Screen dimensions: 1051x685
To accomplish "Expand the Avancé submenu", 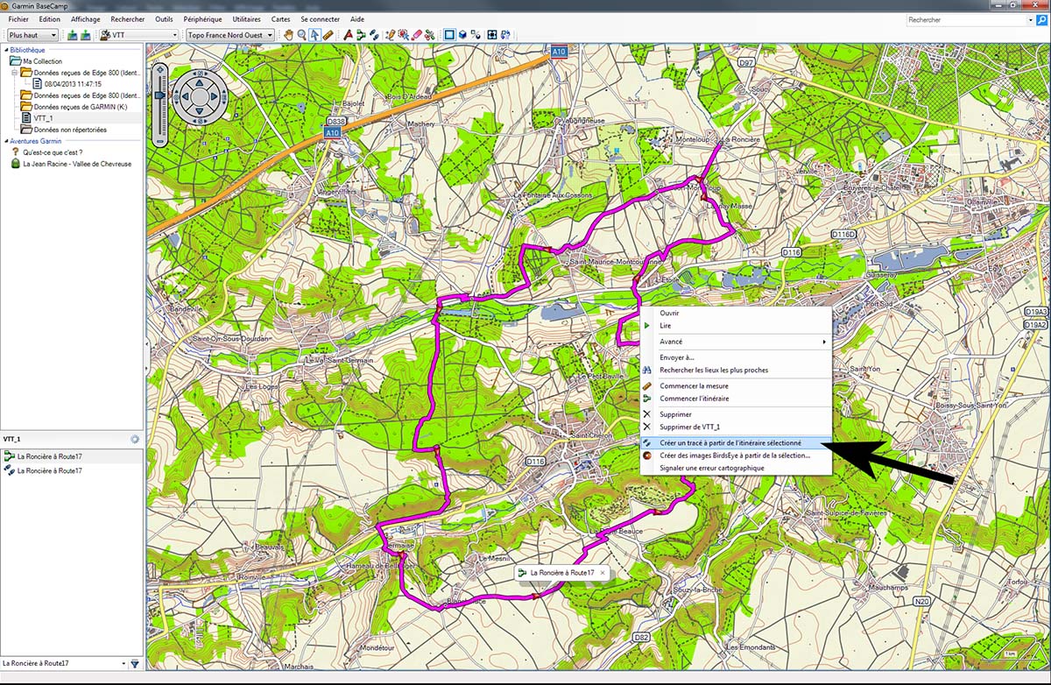I will [x=736, y=342].
